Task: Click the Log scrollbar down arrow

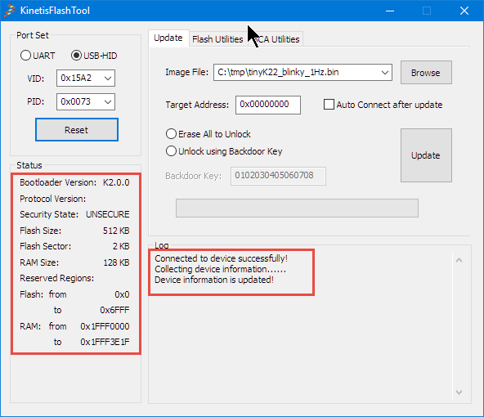Action: point(459,392)
